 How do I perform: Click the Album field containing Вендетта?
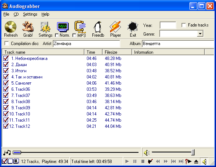pos(178,44)
